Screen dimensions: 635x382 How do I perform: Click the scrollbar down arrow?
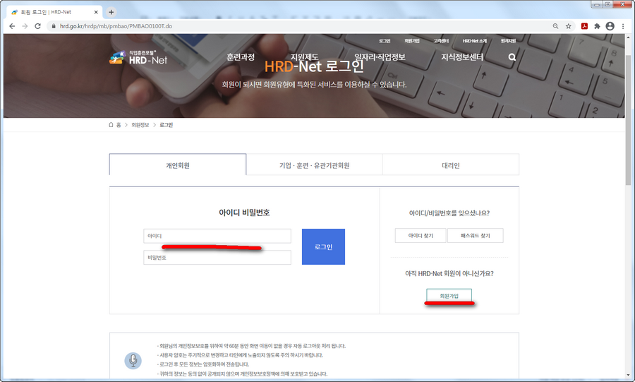click(628, 375)
